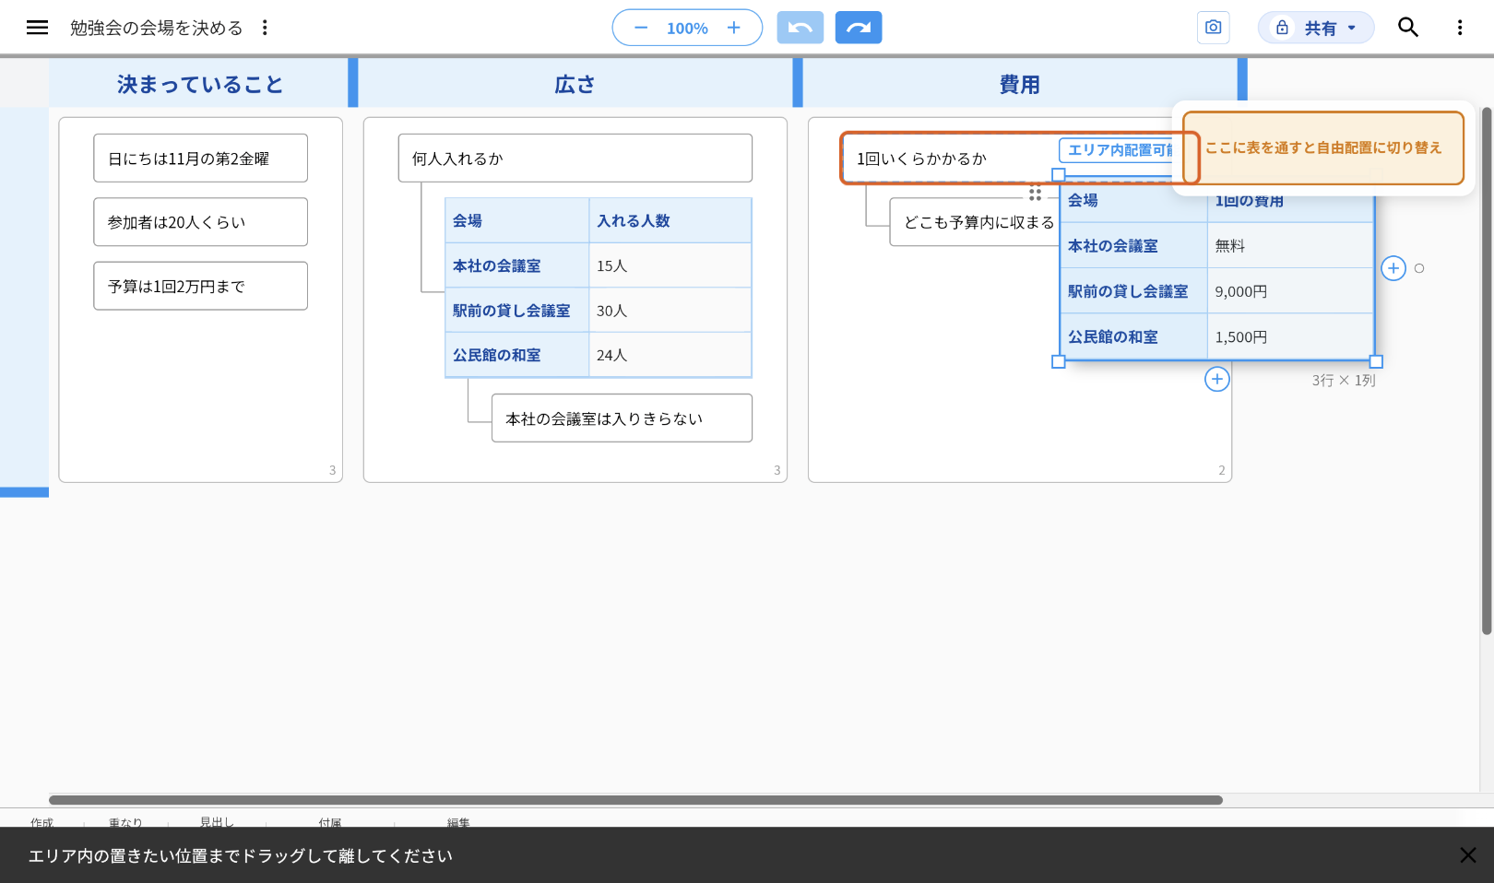The width and height of the screenshot is (1494, 883).
Task: Click the 100% zoom level value
Action: 687,29
